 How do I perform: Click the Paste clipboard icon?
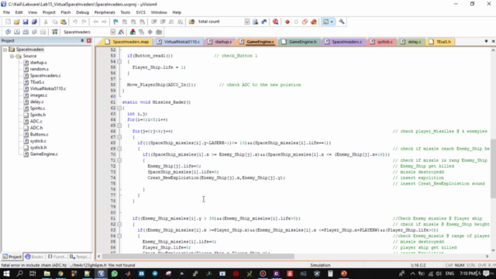coord(64,22)
